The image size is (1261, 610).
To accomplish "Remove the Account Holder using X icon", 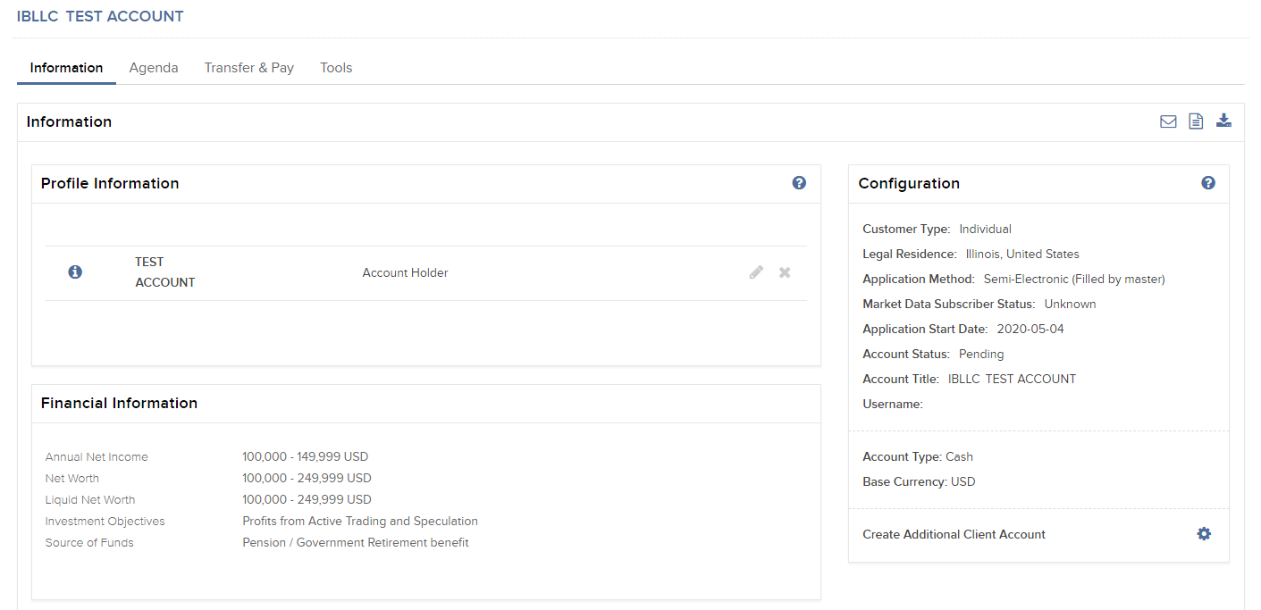I will pyautogui.click(x=785, y=272).
